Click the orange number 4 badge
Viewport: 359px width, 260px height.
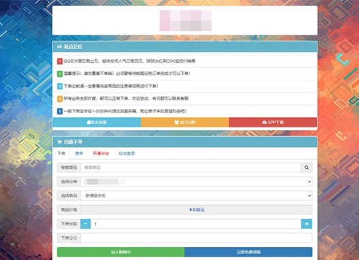[60, 99]
